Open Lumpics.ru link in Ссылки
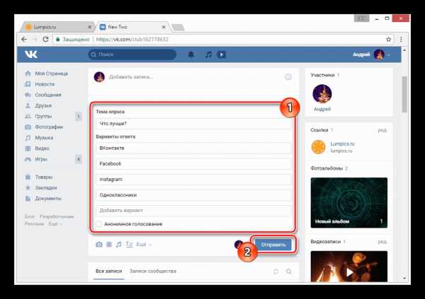Viewport: 425px width, 299px height. point(342,144)
